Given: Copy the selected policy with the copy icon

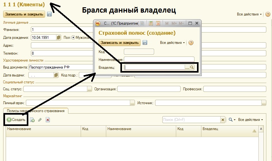Looking at the screenshot, I should (x=32, y=120).
